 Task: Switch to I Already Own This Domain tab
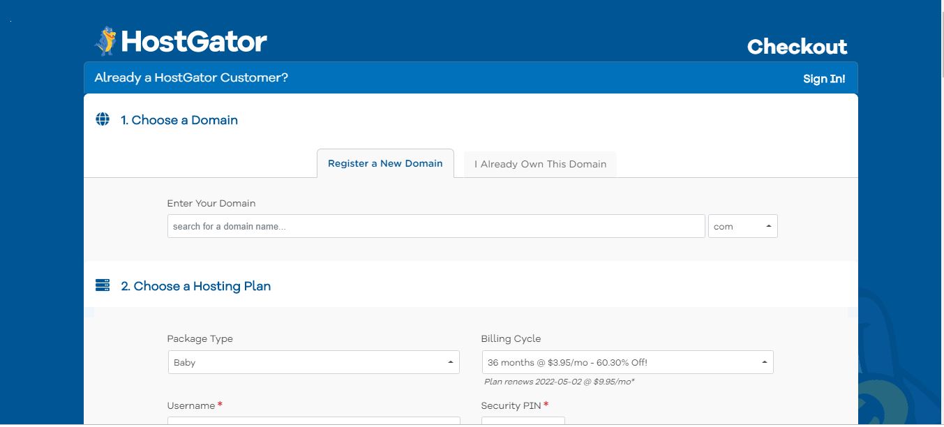click(x=540, y=164)
